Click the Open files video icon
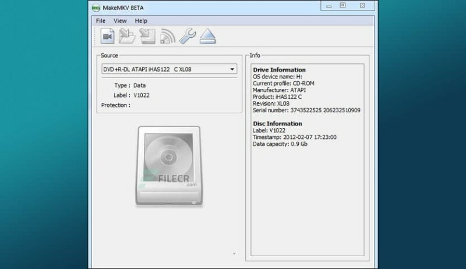The width and height of the screenshot is (466, 269). pyautogui.click(x=107, y=36)
